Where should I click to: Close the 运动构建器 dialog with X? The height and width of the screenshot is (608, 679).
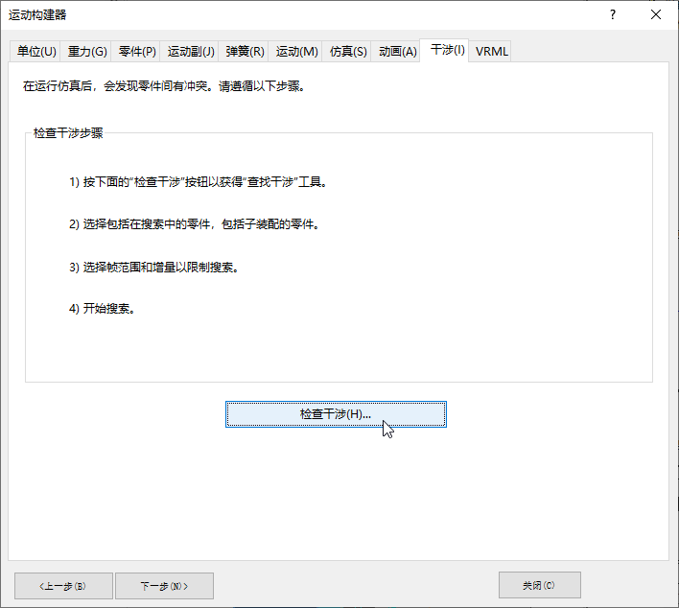pyautogui.click(x=656, y=14)
